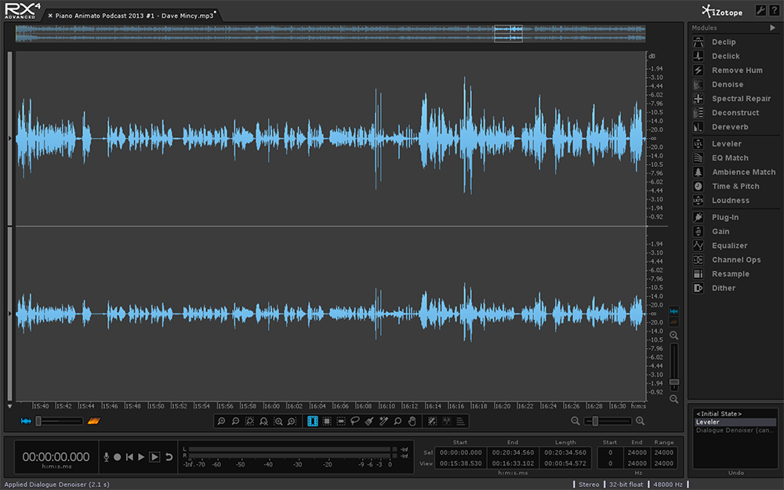Toggle the right channel selector arrow
This screenshot has height=490, width=784.
coord(9,314)
